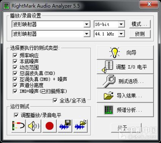Toggle IMD+噪声 (已扫描频率) checkbox
161x143 pixels.
tap(15, 91)
